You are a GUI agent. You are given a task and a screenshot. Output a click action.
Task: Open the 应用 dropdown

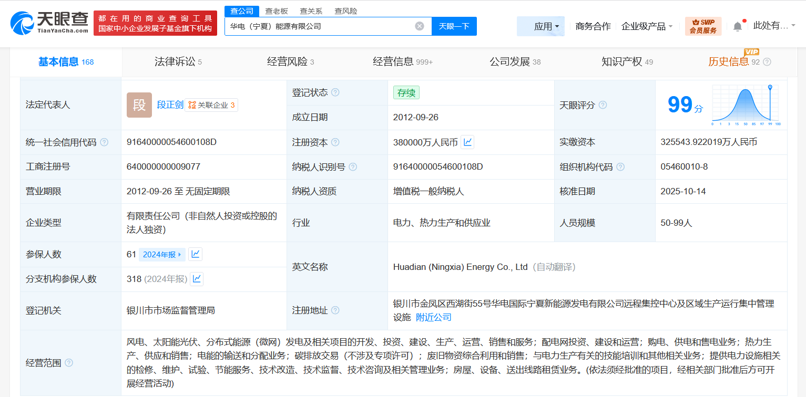[540, 26]
